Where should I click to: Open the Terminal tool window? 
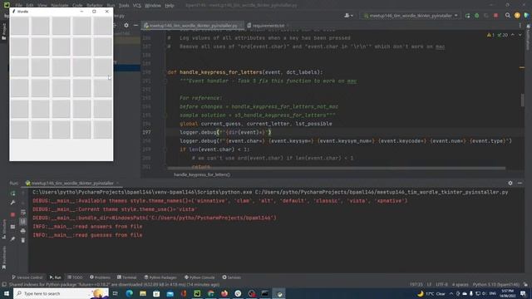coord(126,277)
